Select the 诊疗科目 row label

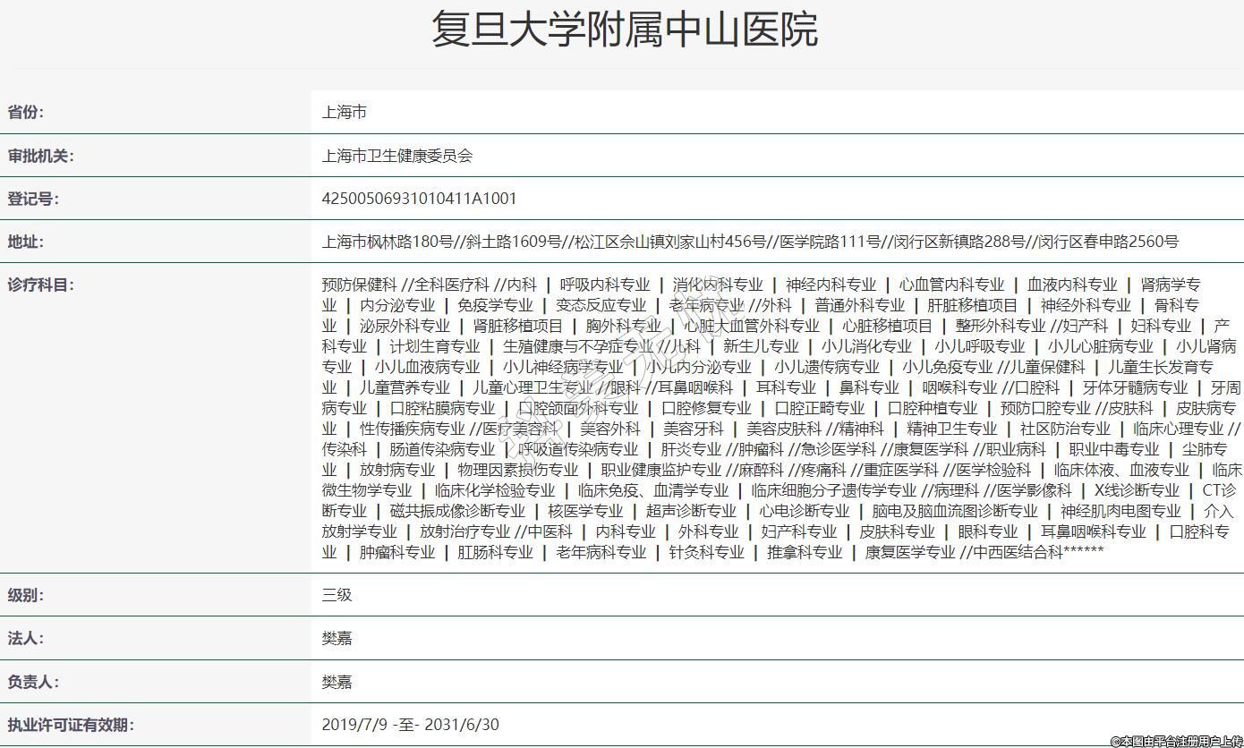[x=40, y=285]
